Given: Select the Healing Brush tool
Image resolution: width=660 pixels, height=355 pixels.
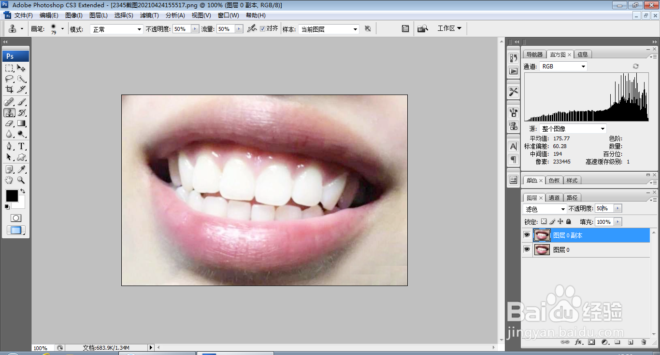Looking at the screenshot, I should 9,102.
